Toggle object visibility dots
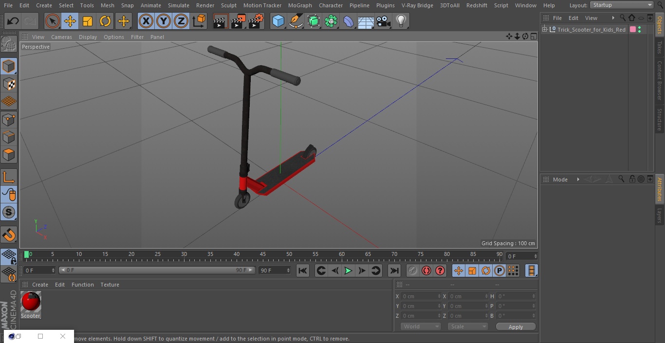The width and height of the screenshot is (665, 343). [x=639, y=30]
